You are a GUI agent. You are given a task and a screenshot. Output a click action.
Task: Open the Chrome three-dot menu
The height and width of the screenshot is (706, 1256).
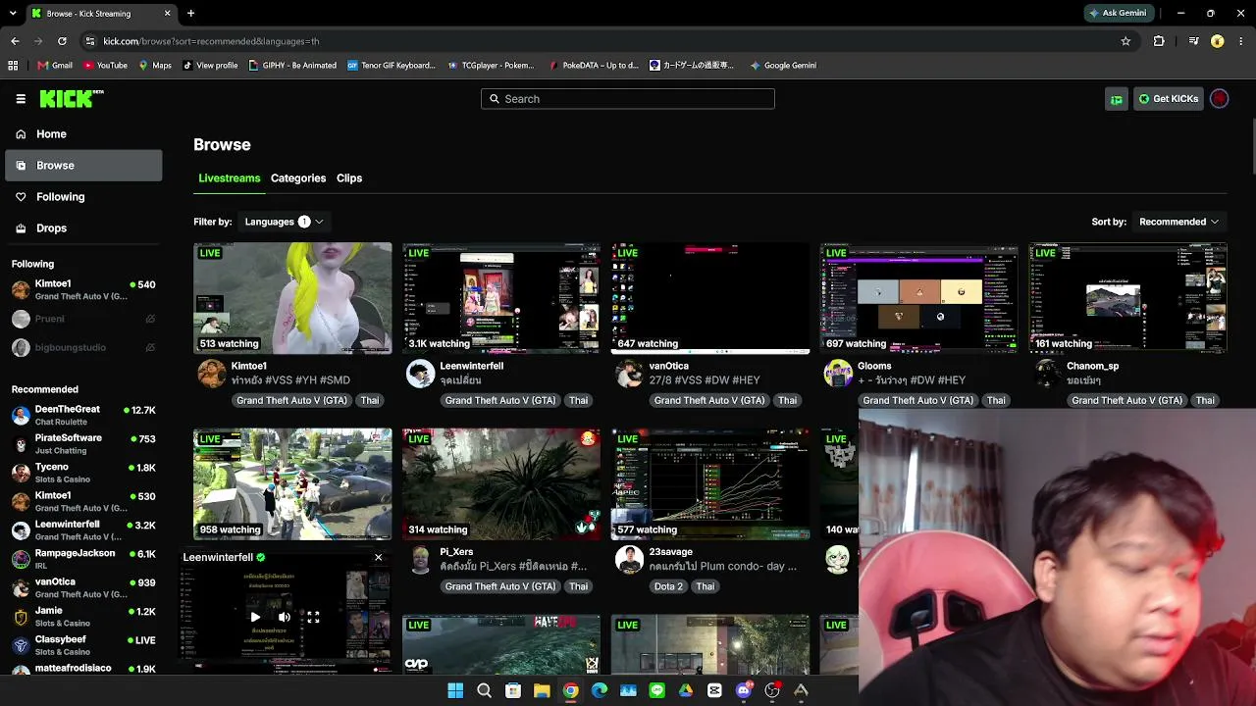[1240, 41]
